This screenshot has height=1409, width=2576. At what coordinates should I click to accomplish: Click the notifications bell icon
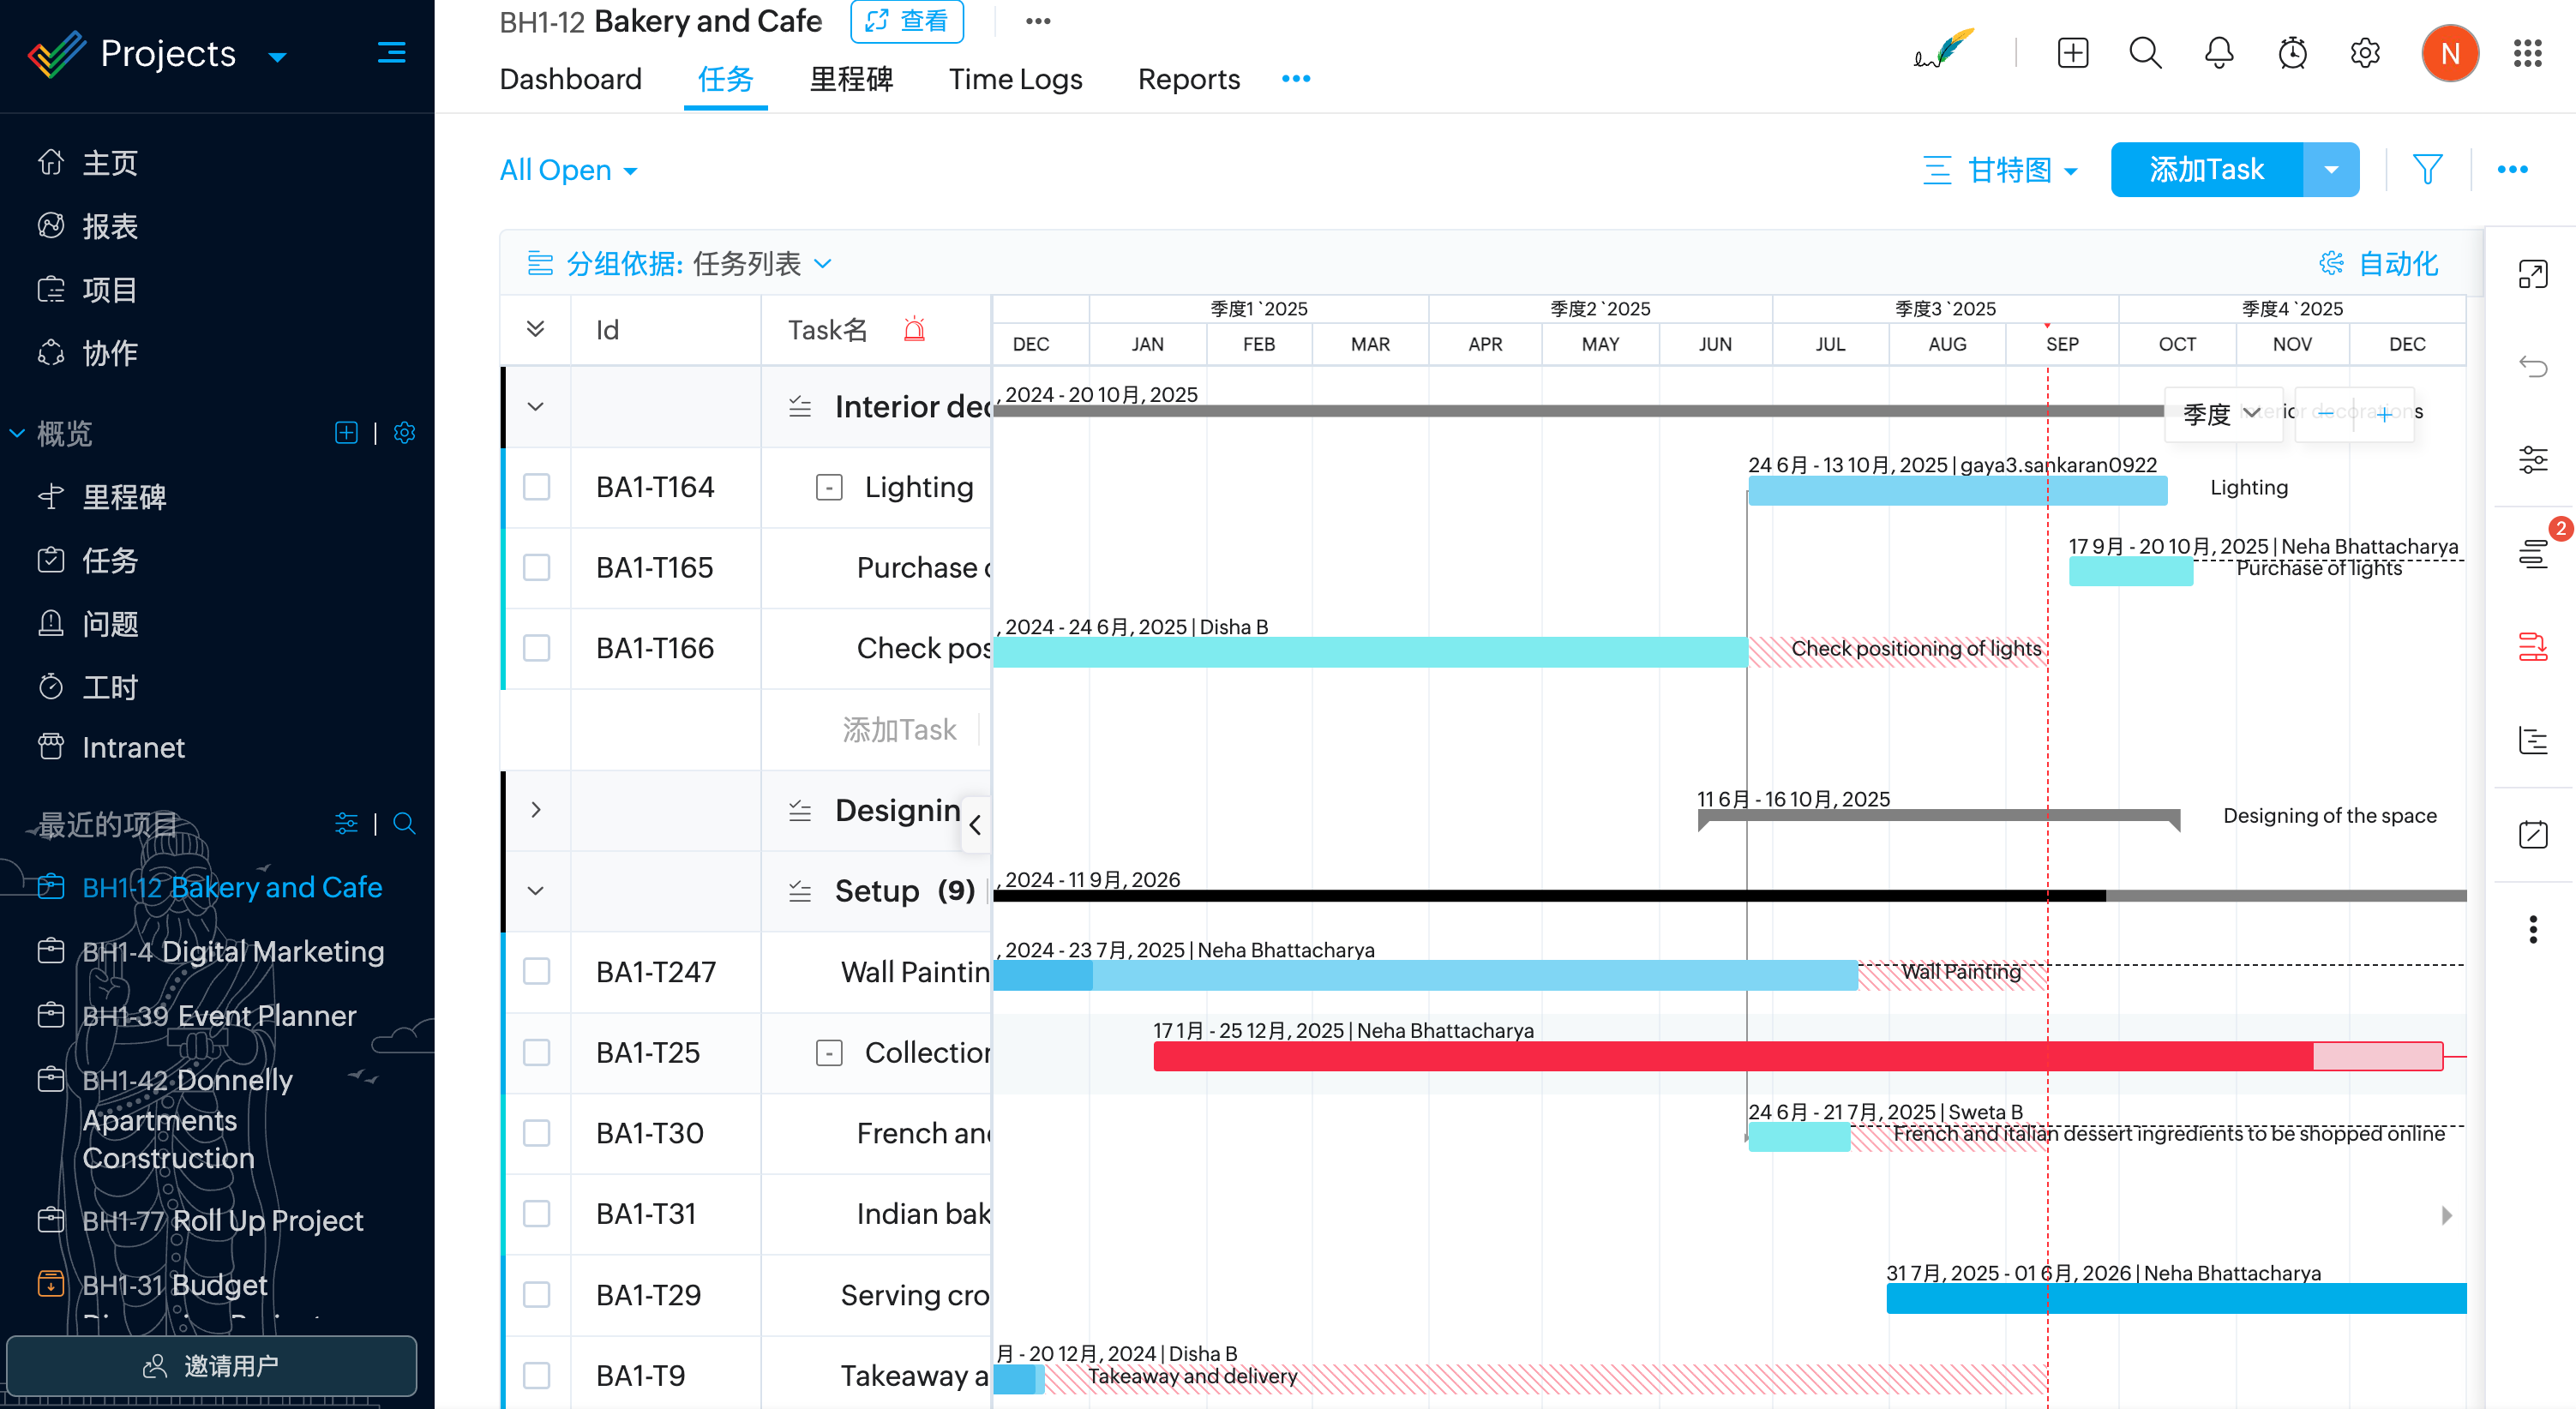(2218, 53)
